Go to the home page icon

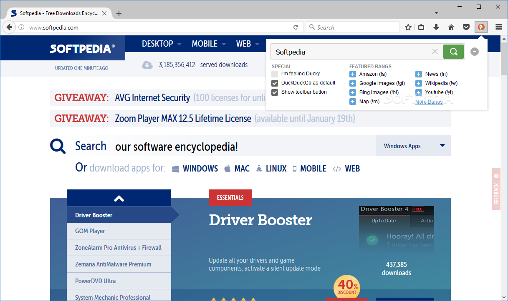point(451,27)
